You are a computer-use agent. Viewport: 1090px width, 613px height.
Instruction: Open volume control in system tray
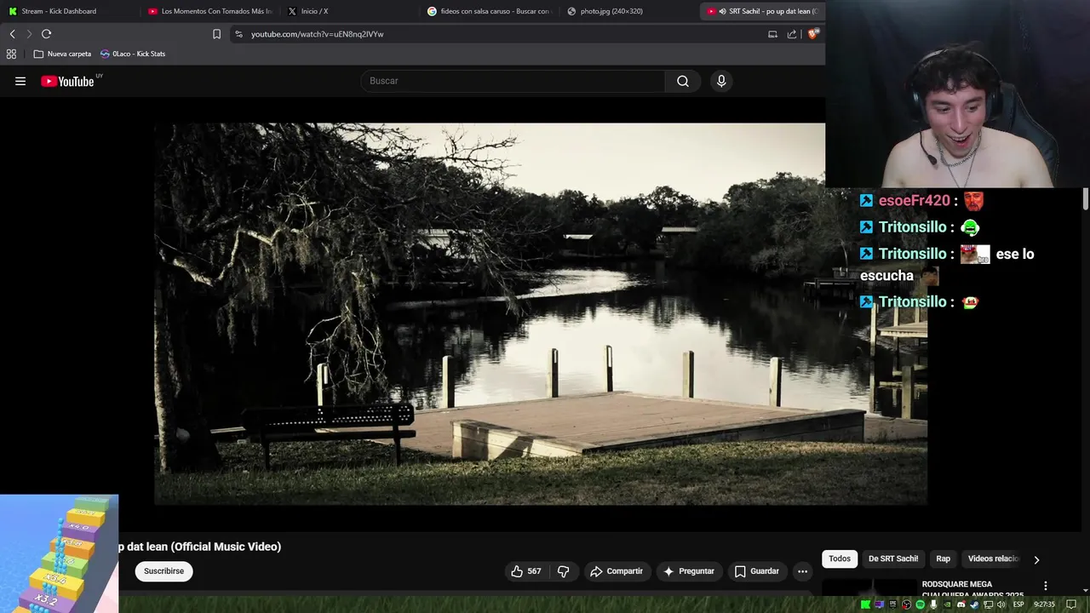click(x=1001, y=604)
